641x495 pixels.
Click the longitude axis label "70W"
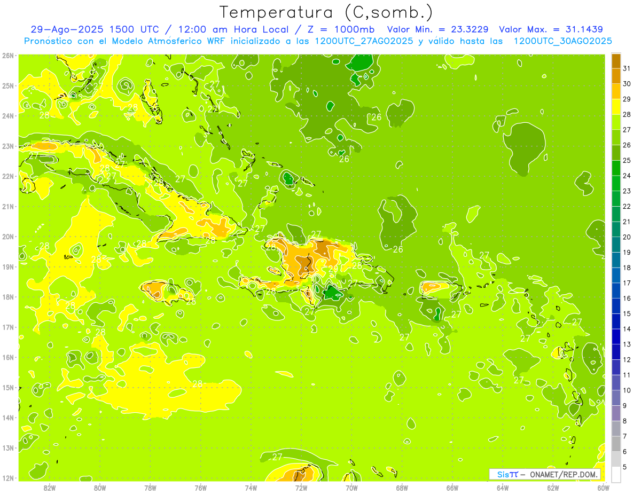click(351, 488)
